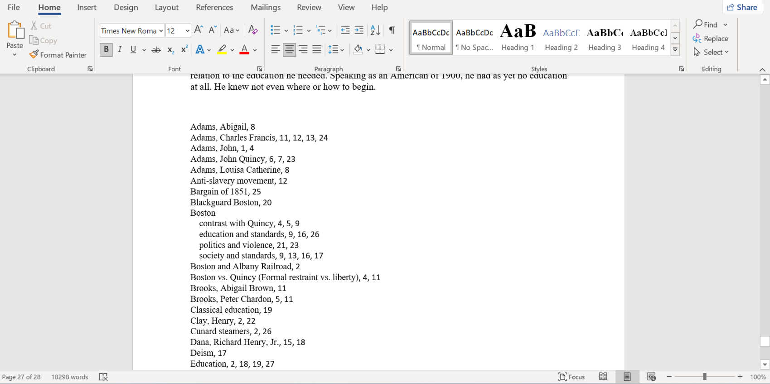Align text left
Image resolution: width=770 pixels, height=384 pixels.
[x=275, y=49]
